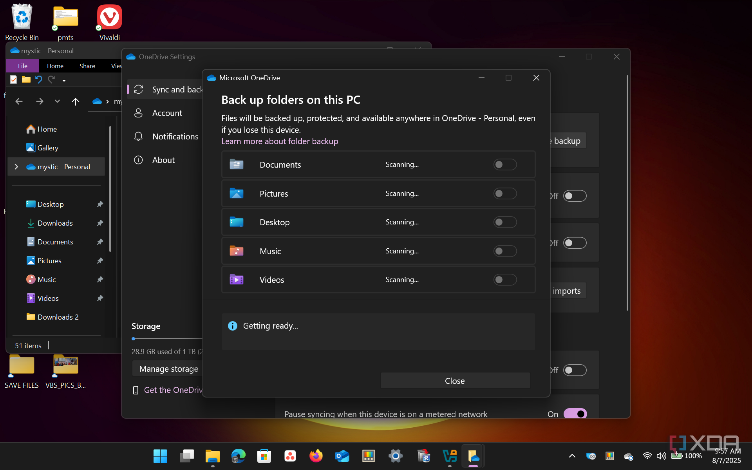Go up one level with the up arrow

(76, 101)
